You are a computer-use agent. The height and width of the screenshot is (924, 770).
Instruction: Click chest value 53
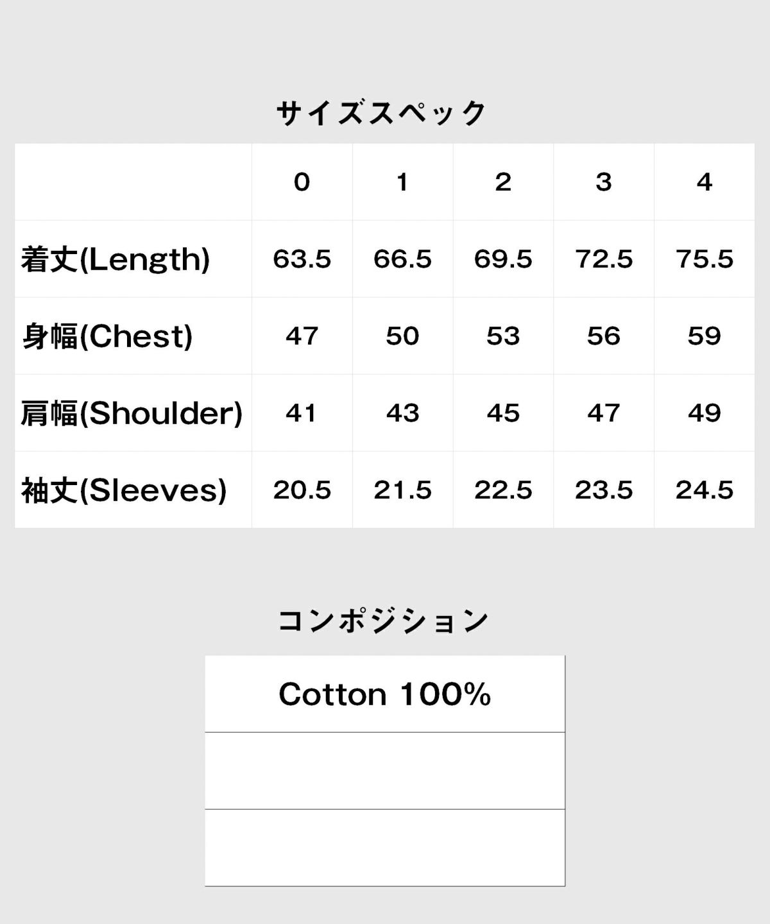click(x=503, y=336)
